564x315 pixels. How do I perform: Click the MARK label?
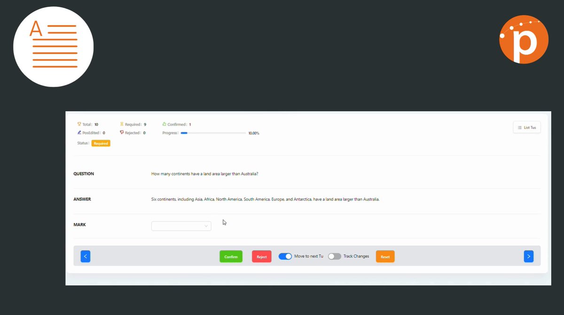pos(79,224)
